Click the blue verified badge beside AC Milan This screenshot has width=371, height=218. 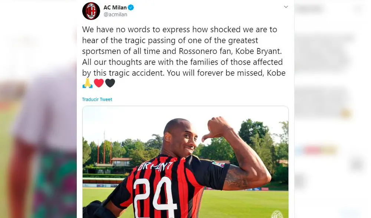point(132,7)
